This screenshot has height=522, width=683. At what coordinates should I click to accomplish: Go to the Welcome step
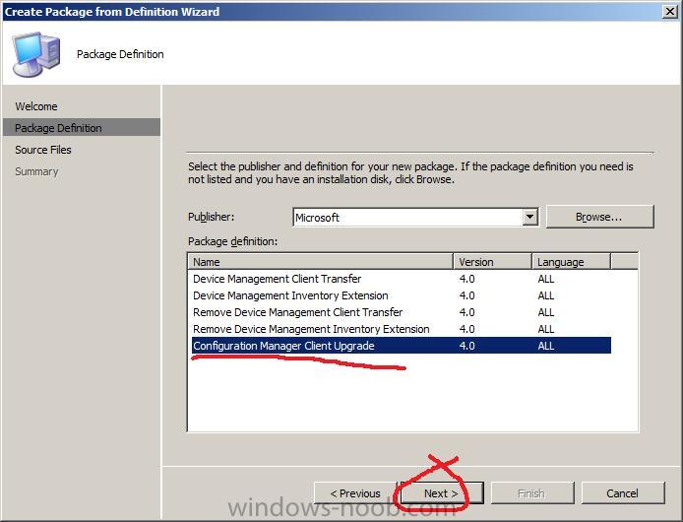tap(36, 106)
